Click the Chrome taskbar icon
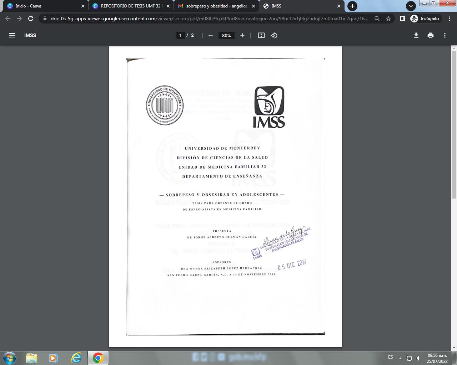 [x=98, y=358]
